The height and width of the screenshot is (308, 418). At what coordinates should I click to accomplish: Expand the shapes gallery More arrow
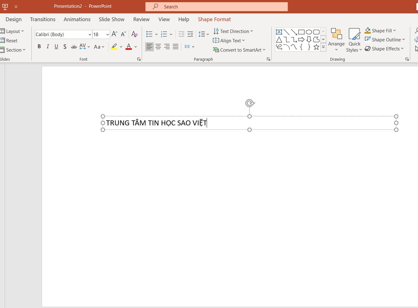[x=323, y=47]
